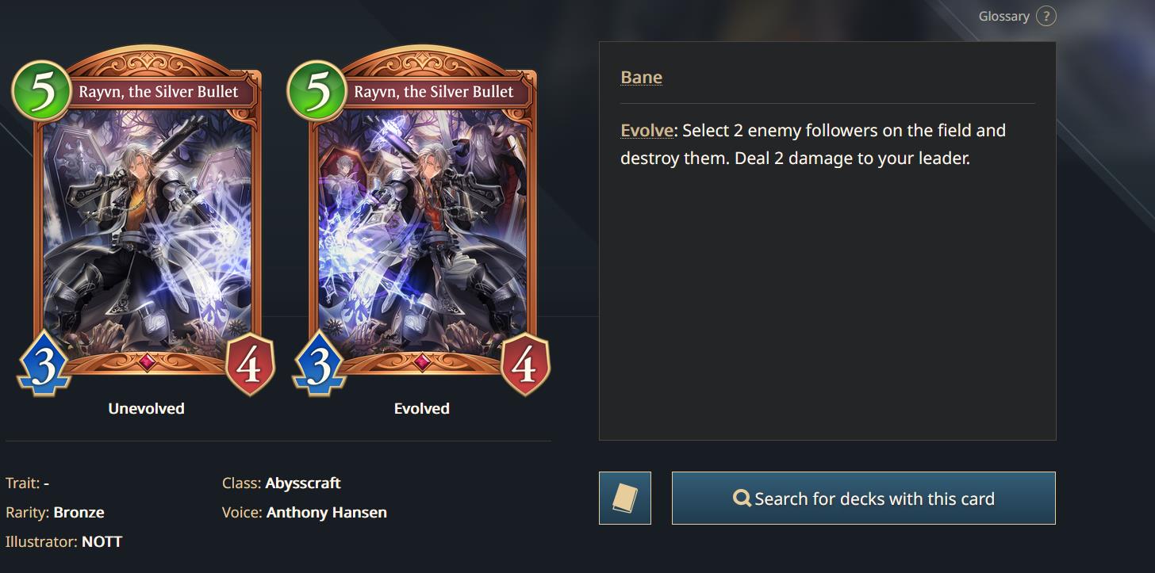Click the Evolve keyword in card text
1155x573 pixels.
[647, 130]
